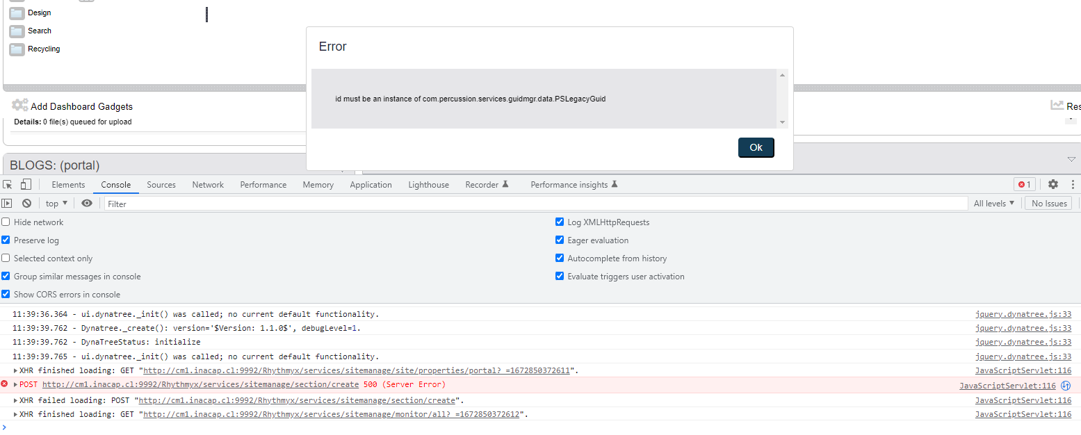Image resolution: width=1081 pixels, height=435 pixels.
Task: Toggle the device toolbar icon
Action: (25, 184)
